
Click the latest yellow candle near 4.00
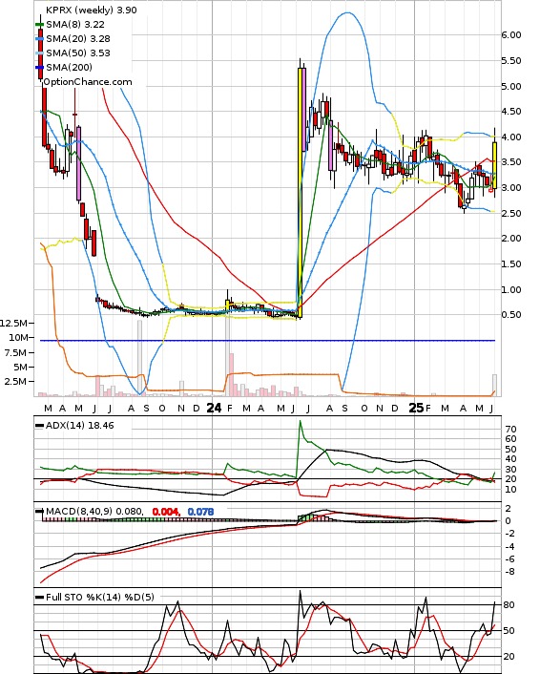point(494,165)
